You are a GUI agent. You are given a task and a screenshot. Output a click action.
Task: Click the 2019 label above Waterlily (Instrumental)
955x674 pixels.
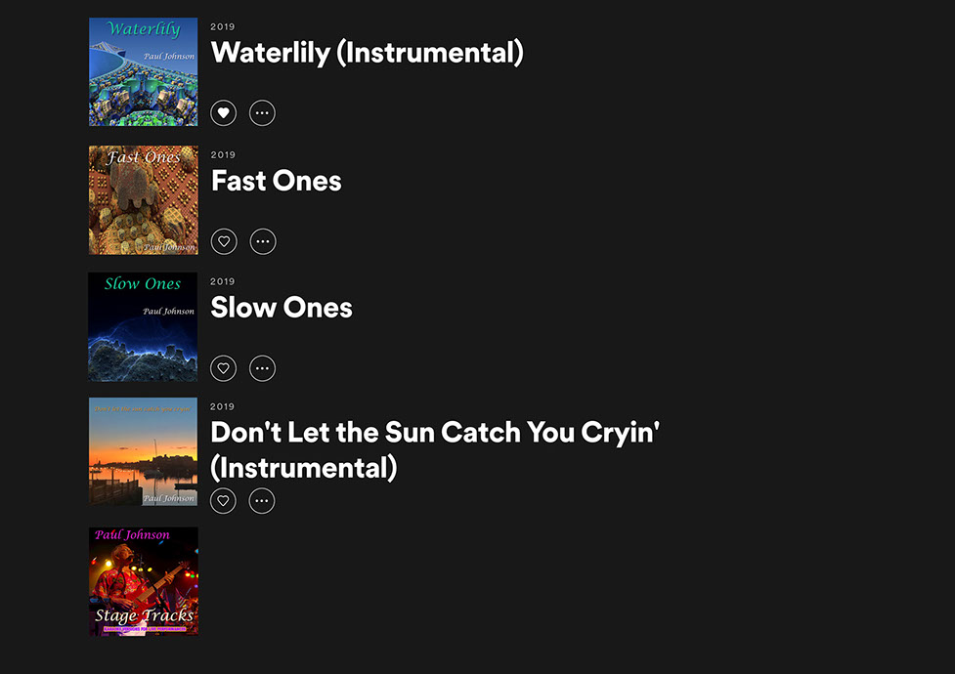click(x=223, y=27)
